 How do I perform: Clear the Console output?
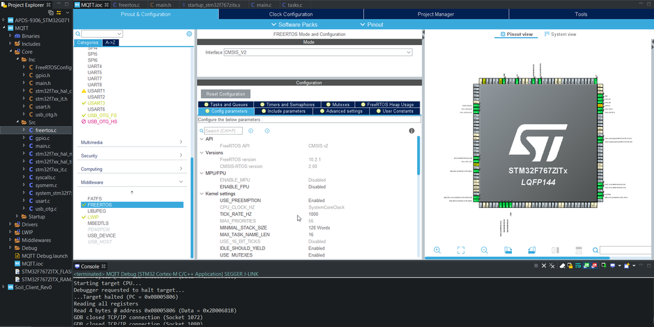point(562,266)
